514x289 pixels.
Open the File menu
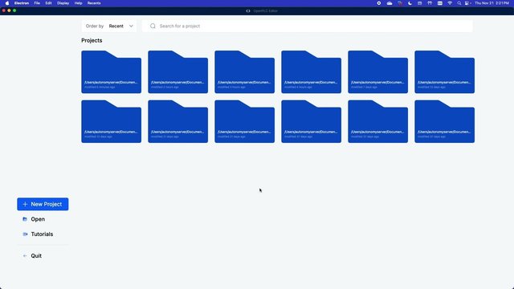coord(37,3)
